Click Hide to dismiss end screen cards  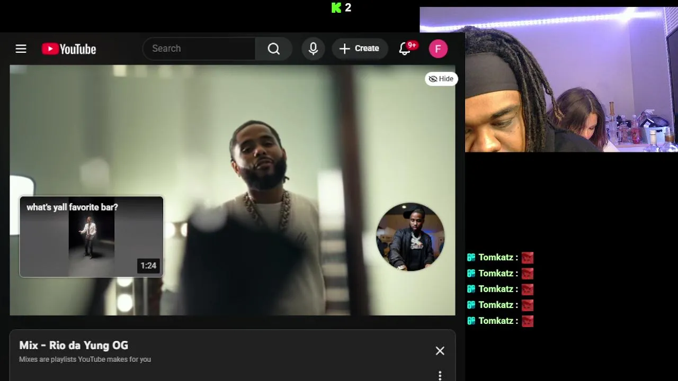(x=441, y=79)
